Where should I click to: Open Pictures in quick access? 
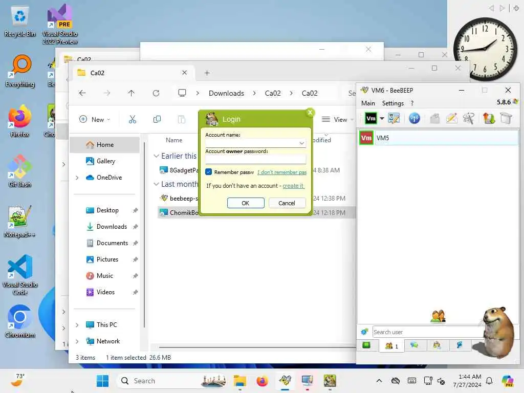tap(107, 259)
